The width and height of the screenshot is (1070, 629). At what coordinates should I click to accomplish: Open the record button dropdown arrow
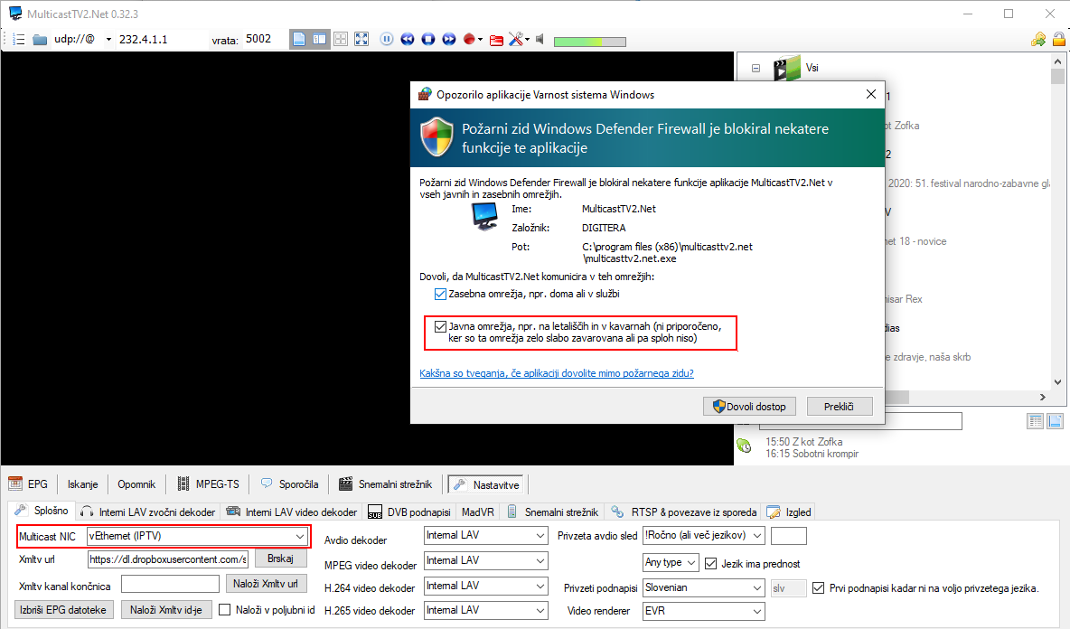coord(481,40)
